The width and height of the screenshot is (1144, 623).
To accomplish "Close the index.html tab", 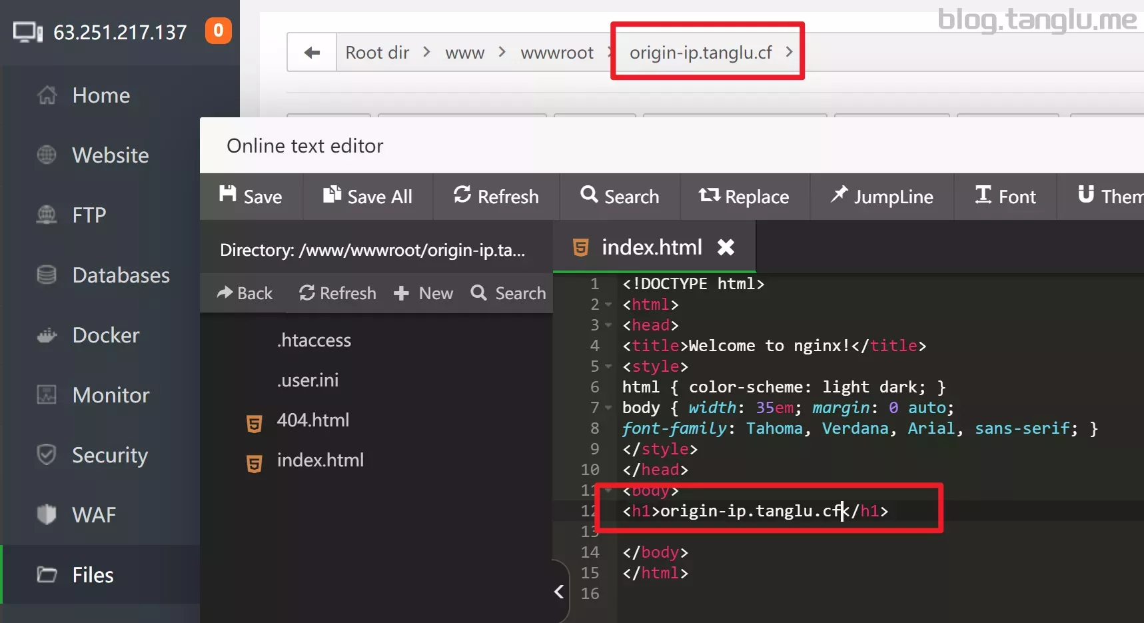I will pos(726,247).
